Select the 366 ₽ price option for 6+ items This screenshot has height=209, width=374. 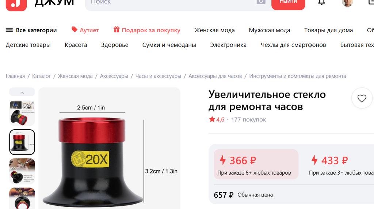click(x=256, y=164)
